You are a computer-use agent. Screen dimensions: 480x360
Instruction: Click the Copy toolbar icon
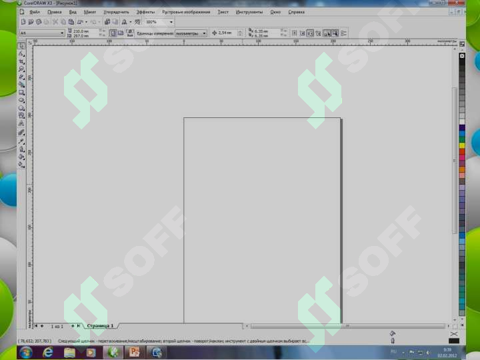pos(63,22)
